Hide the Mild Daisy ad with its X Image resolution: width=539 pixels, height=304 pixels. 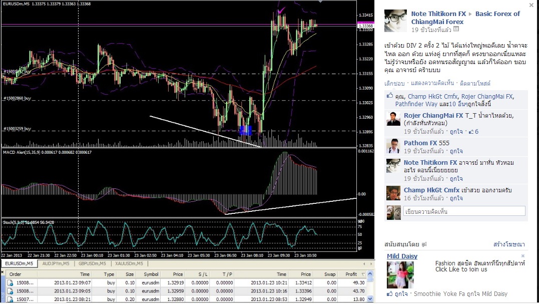tap(523, 256)
